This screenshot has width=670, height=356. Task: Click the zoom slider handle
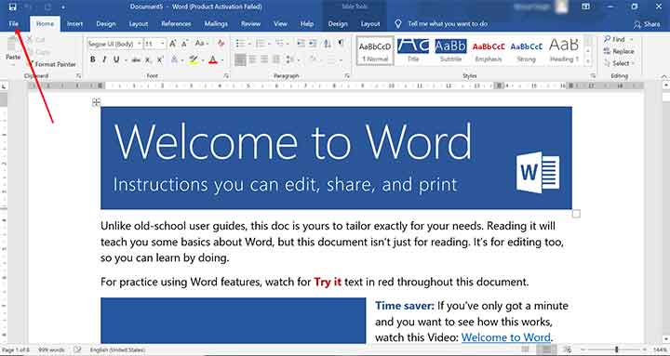point(616,349)
